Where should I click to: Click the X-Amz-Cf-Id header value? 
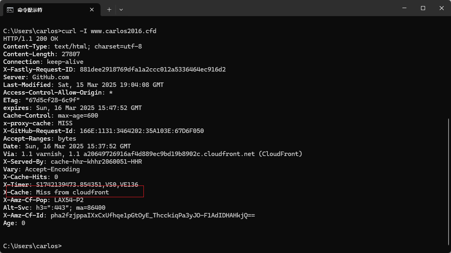[153, 215]
